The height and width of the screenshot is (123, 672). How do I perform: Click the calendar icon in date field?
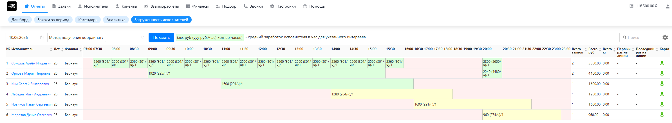(42, 37)
